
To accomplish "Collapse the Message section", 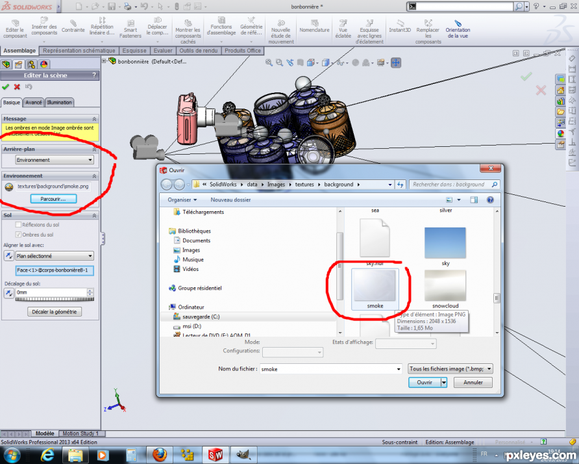I will click(94, 119).
